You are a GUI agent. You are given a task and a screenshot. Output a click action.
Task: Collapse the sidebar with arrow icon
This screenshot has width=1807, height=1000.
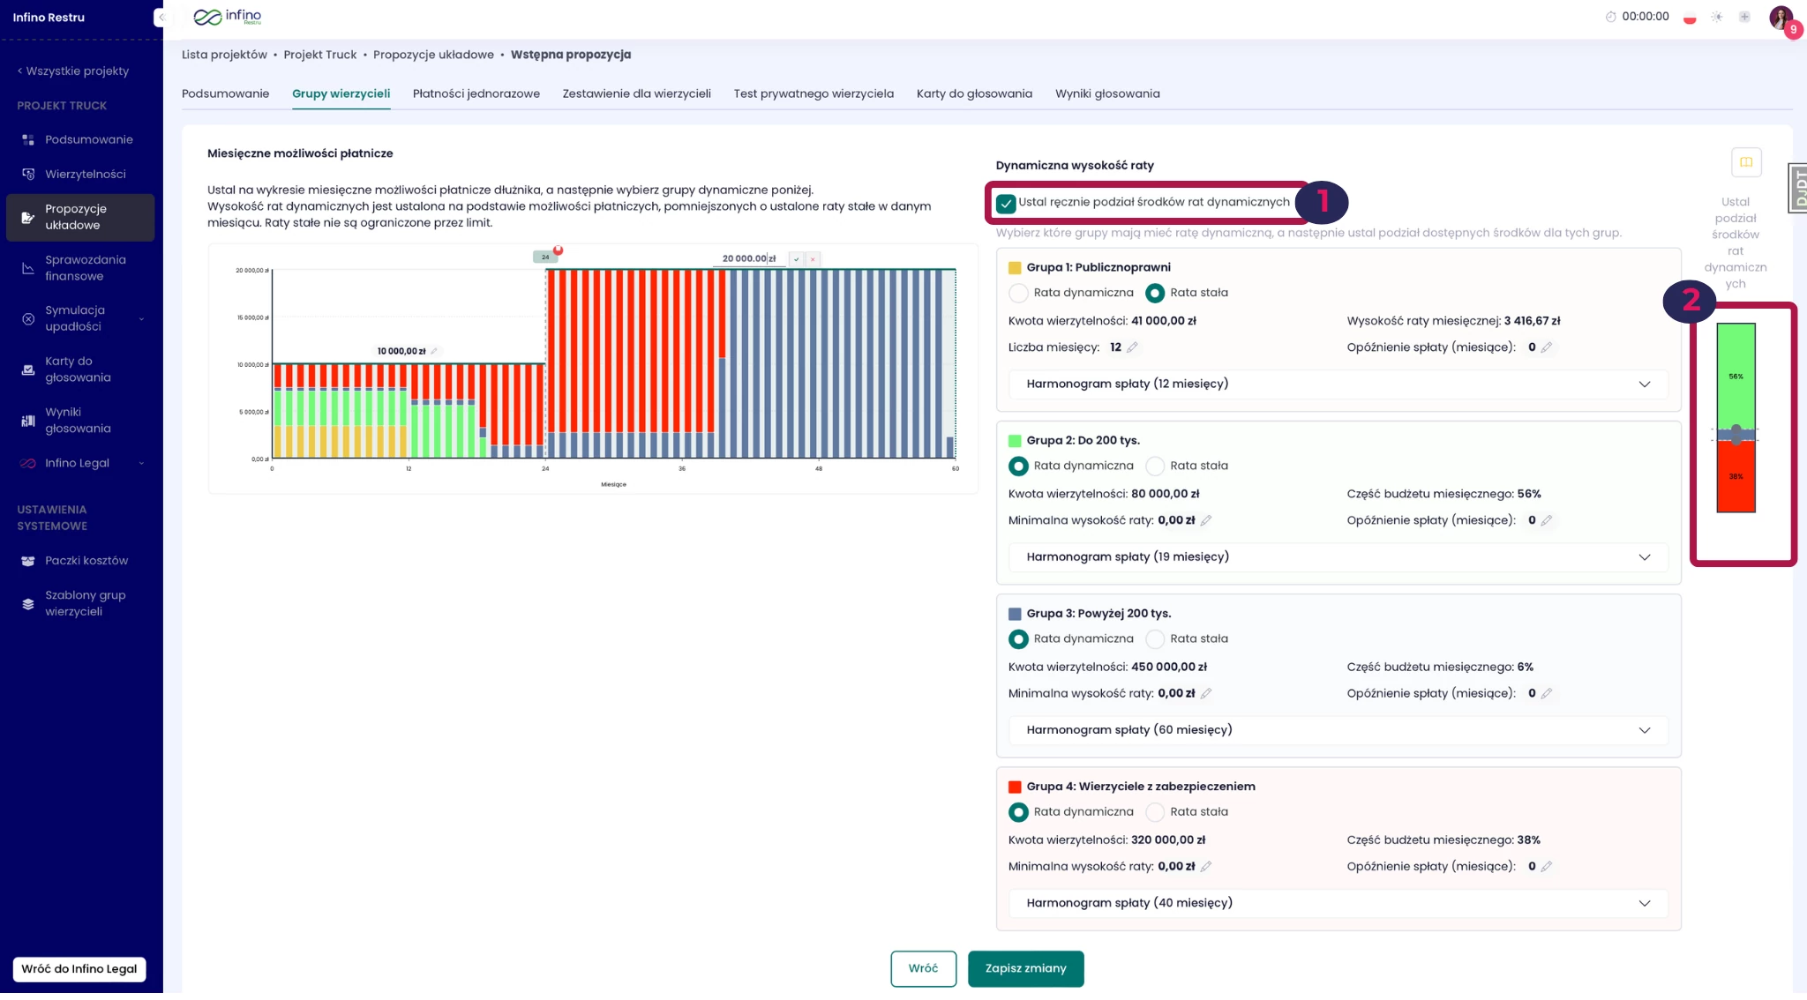tap(160, 17)
